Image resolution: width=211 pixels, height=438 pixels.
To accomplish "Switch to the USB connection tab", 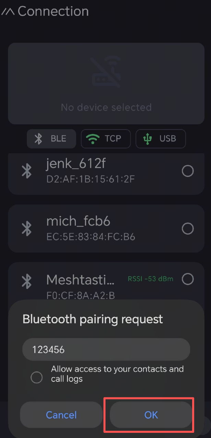I will click(x=161, y=139).
